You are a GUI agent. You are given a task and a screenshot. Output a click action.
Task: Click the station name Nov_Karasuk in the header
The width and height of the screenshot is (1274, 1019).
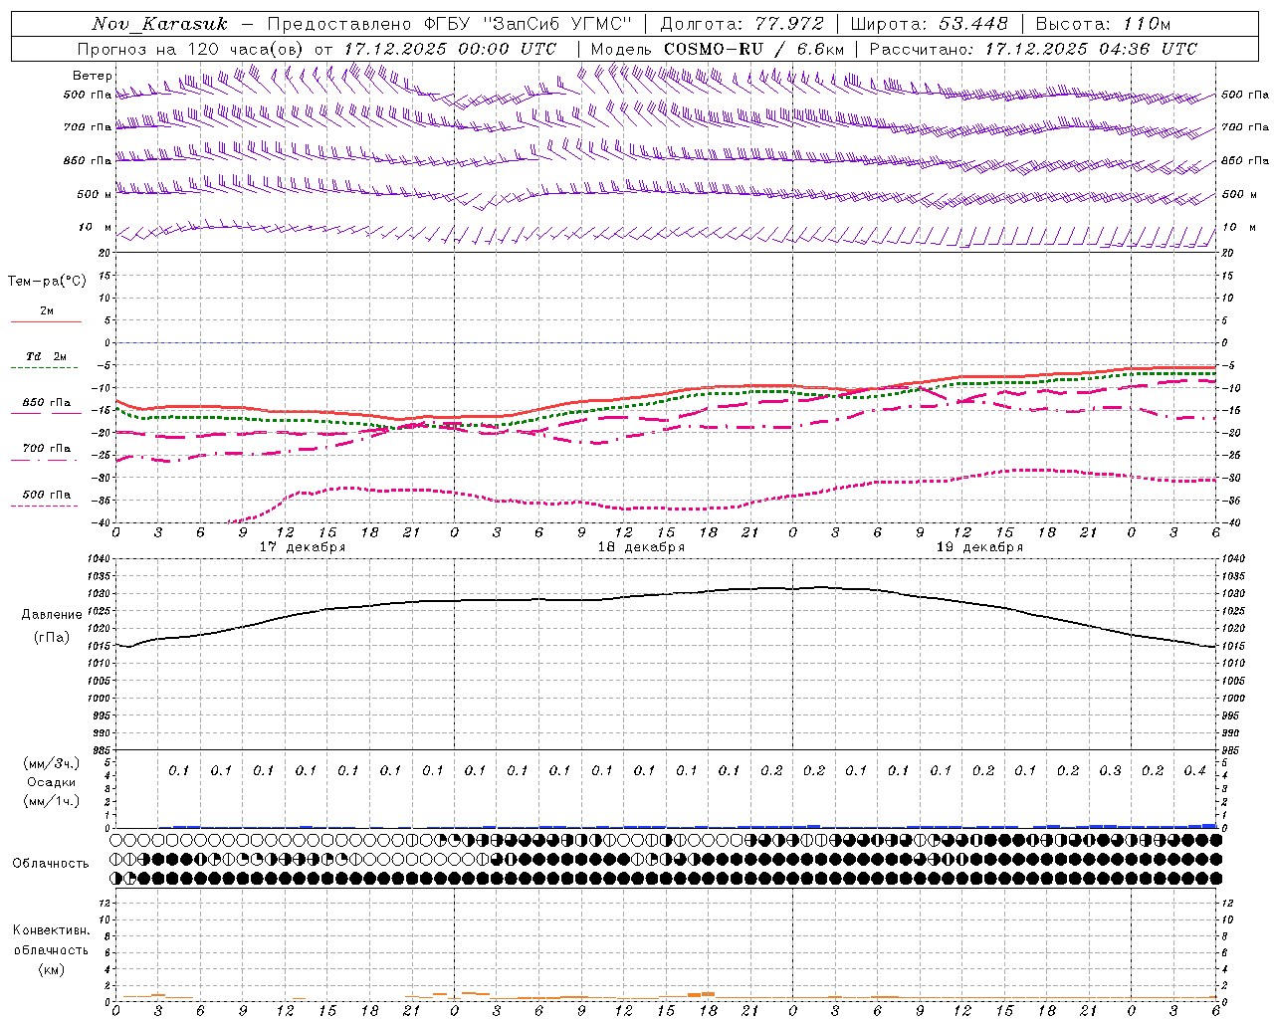pyautogui.click(x=159, y=24)
